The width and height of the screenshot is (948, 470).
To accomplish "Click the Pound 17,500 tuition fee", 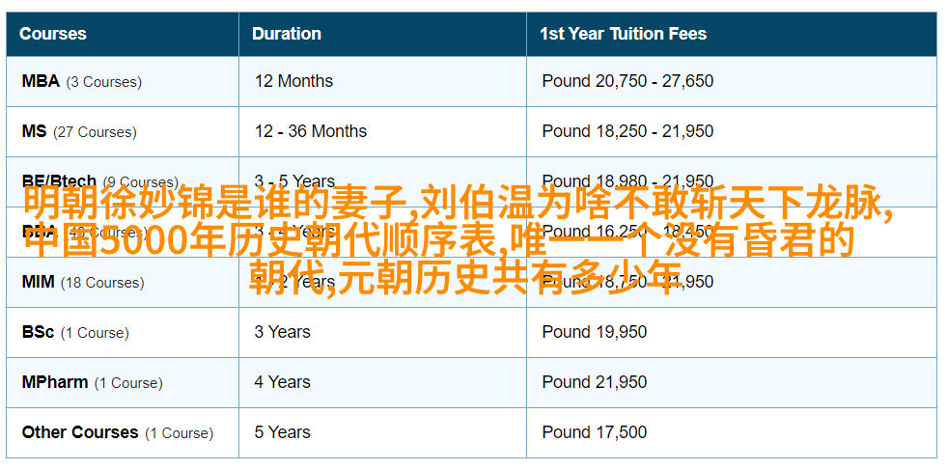I will [595, 432].
